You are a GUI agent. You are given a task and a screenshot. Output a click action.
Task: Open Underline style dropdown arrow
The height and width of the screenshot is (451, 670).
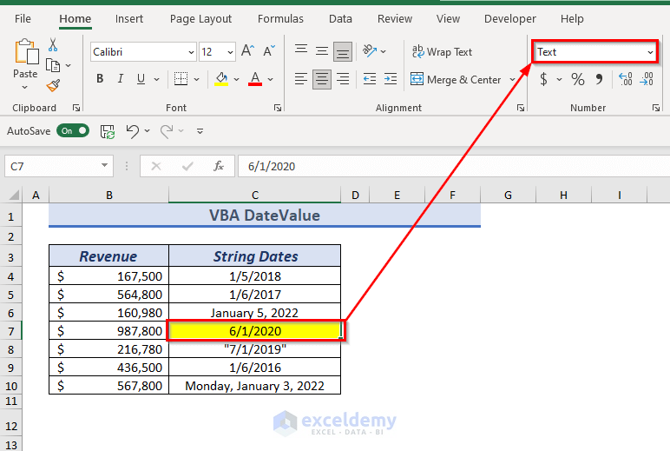[156, 79]
